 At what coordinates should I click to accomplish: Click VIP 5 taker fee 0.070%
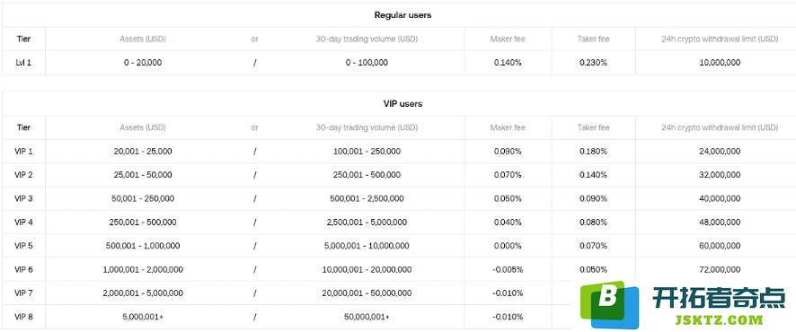coord(593,246)
